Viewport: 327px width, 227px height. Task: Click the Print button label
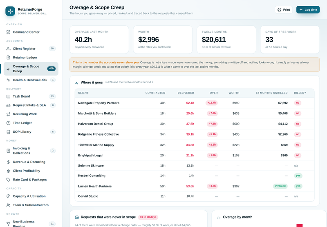tap(287, 9)
